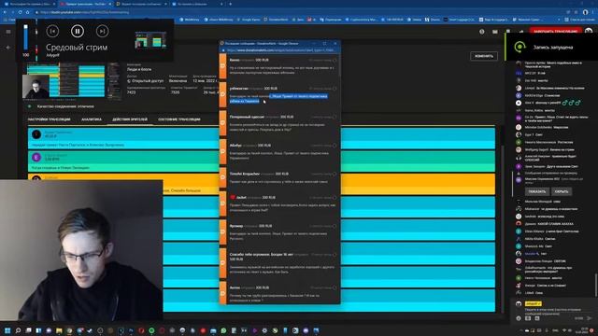Toggle the circle marker on the first 500 RUB donation
The image size is (598, 336).
click(335, 60)
